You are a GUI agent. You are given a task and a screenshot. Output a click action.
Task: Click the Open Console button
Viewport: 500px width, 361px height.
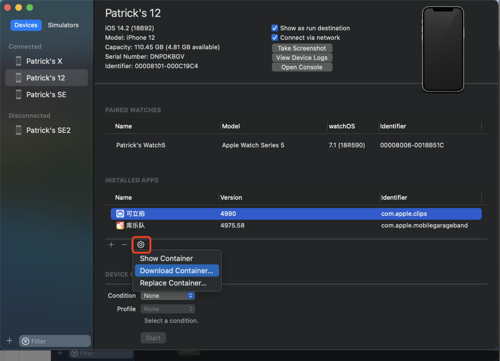[302, 67]
